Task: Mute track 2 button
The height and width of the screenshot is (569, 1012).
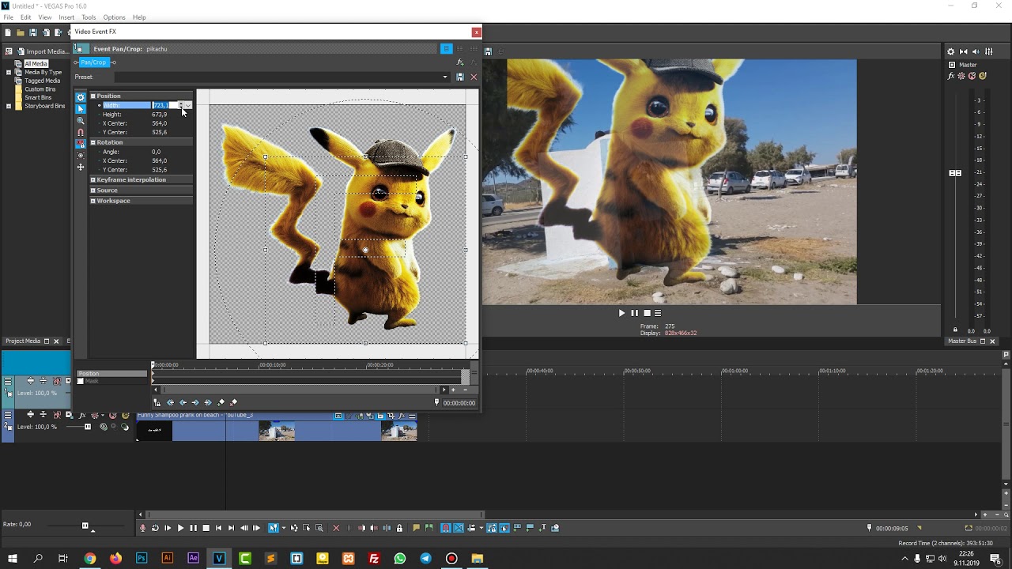Action: tap(113, 415)
